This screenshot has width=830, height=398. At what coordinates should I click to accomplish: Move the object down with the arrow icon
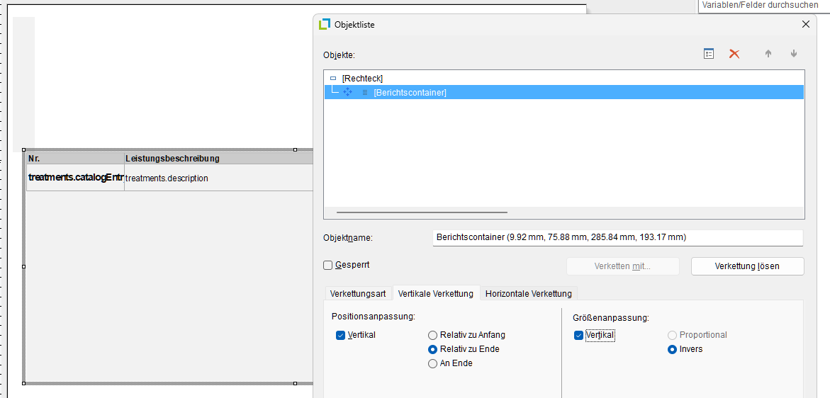pos(794,54)
